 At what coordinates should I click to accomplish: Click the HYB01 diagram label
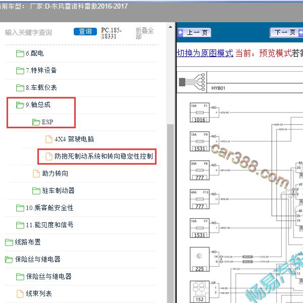[218, 88]
